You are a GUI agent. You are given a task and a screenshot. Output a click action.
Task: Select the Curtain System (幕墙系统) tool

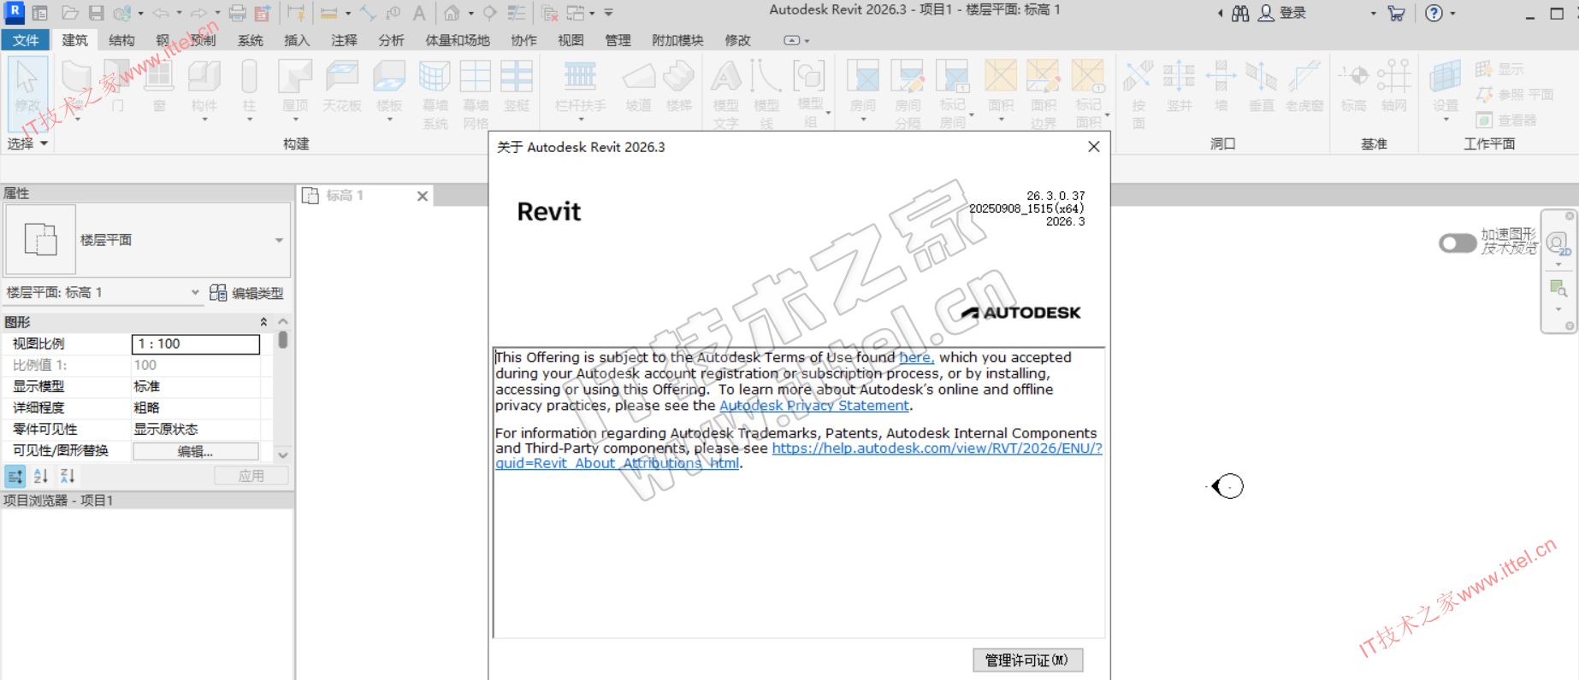point(435,94)
